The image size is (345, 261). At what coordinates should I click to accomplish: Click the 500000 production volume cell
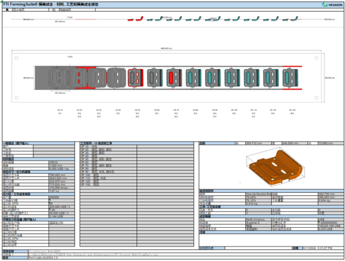(x=61, y=197)
